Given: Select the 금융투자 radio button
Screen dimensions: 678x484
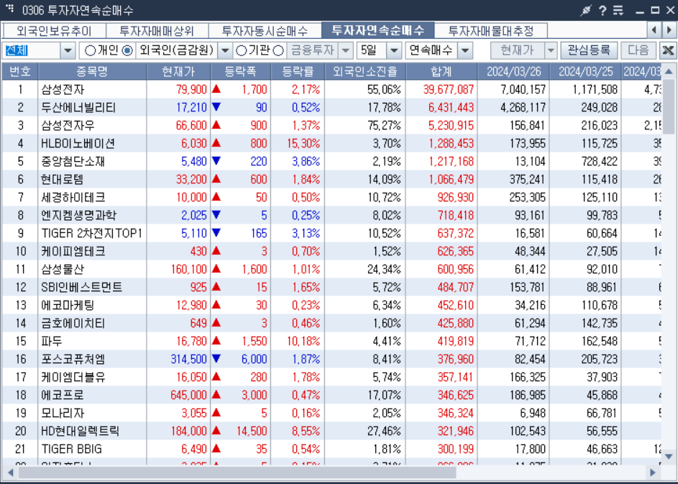Looking at the screenshot, I should [279, 50].
